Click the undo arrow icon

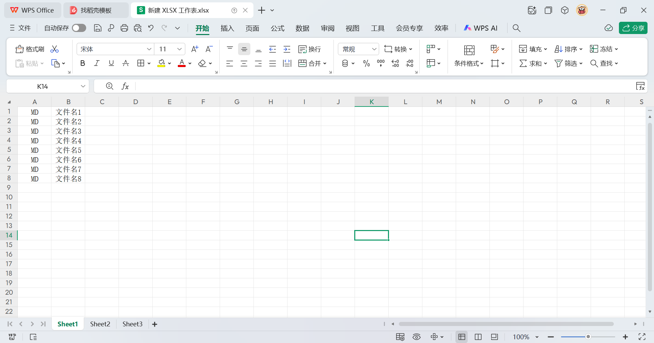[151, 28]
